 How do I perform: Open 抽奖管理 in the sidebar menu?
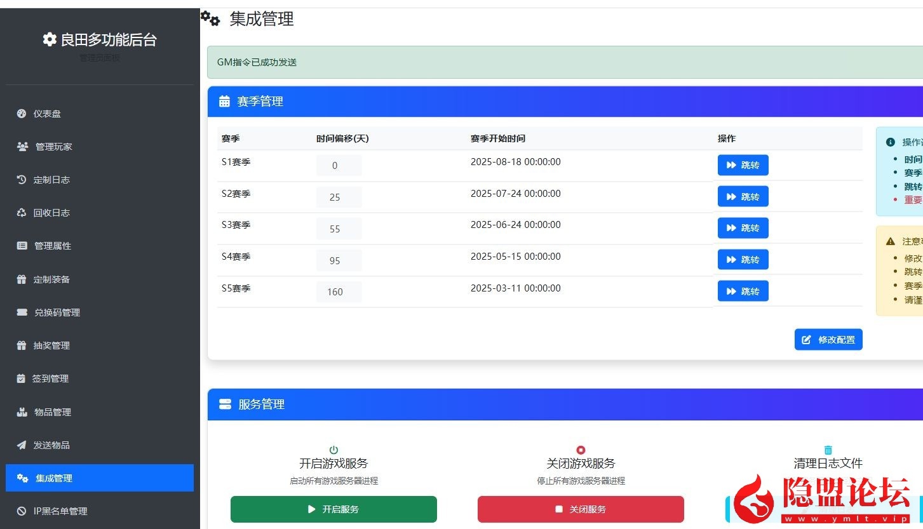pos(51,345)
